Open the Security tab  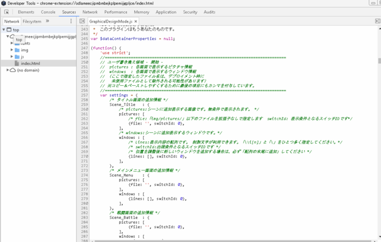tap(190, 12)
